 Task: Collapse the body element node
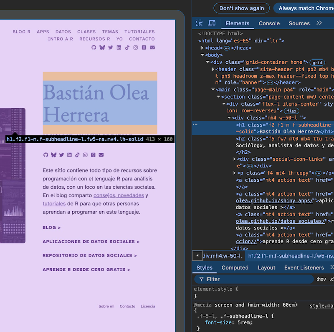click(x=202, y=55)
